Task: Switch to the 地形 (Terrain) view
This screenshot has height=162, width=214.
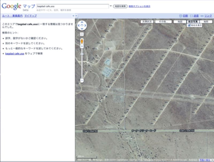Action: 206,22
